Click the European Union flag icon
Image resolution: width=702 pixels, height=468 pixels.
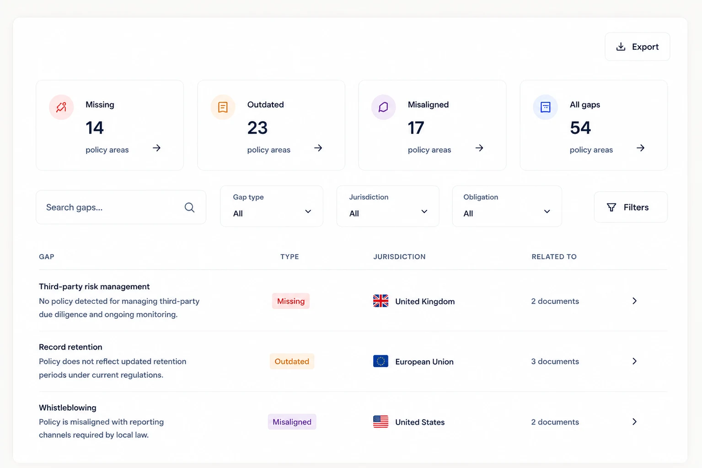tap(380, 362)
